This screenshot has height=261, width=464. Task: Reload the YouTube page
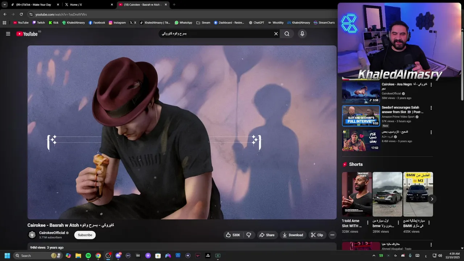pyautogui.click(x=21, y=14)
